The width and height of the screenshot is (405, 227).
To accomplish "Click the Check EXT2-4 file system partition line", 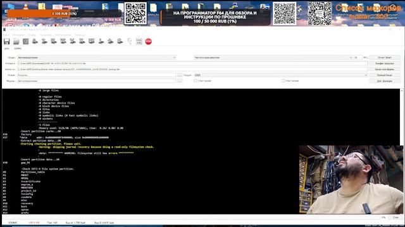I will (x=48, y=169).
